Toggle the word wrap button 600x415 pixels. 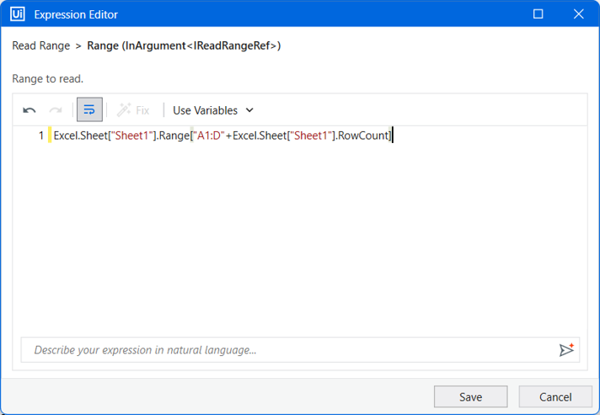coord(89,109)
